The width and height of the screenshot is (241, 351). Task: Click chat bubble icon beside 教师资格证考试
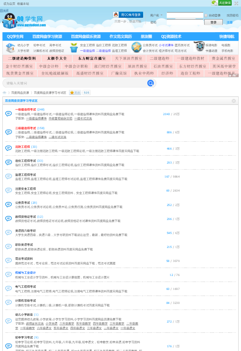(8, 219)
